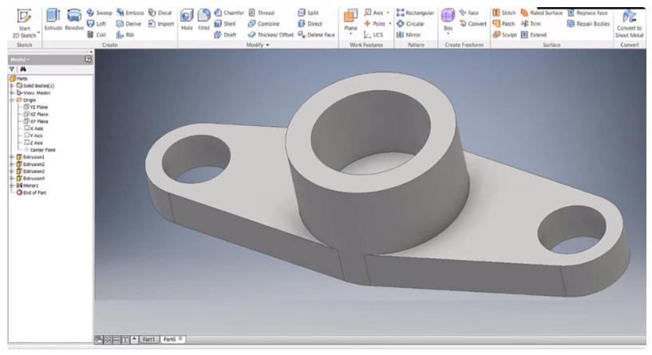Select End of Part marker
This screenshot has height=355, width=652.
click(31, 192)
